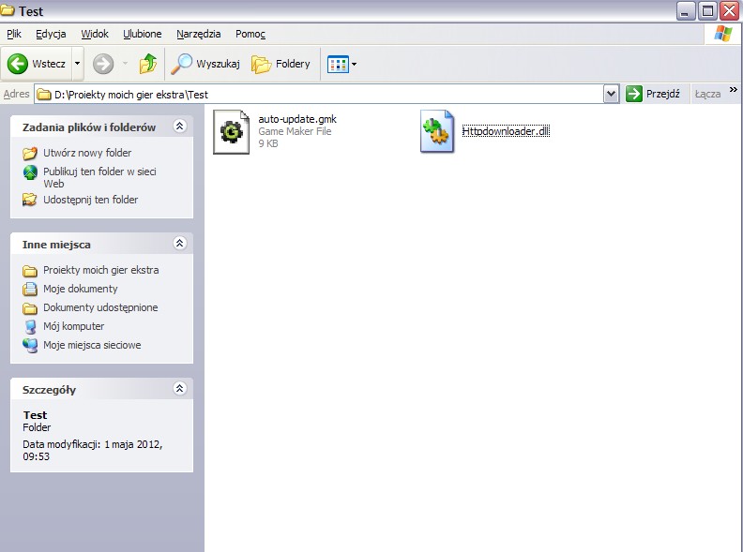This screenshot has width=743, height=552.
Task: Collapse the Inne miejsca panel
Action: coord(180,244)
